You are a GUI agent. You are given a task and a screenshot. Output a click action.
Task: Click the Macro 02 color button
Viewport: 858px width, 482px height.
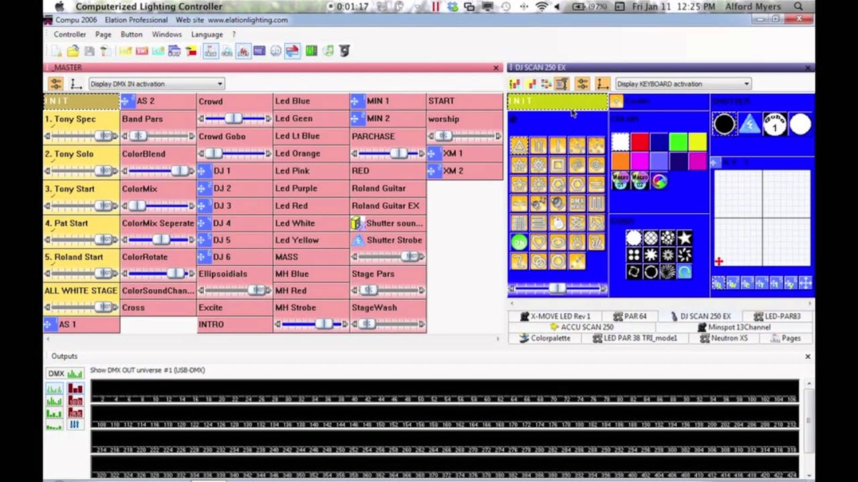pos(640,181)
